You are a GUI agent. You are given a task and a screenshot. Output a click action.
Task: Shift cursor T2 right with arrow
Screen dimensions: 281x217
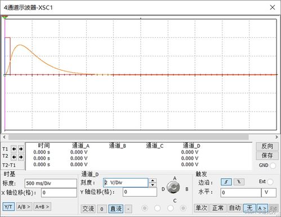tap(21, 157)
